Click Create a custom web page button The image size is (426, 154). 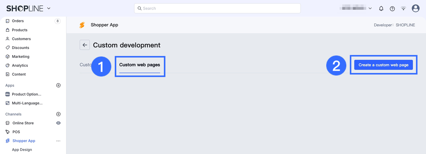point(383,65)
